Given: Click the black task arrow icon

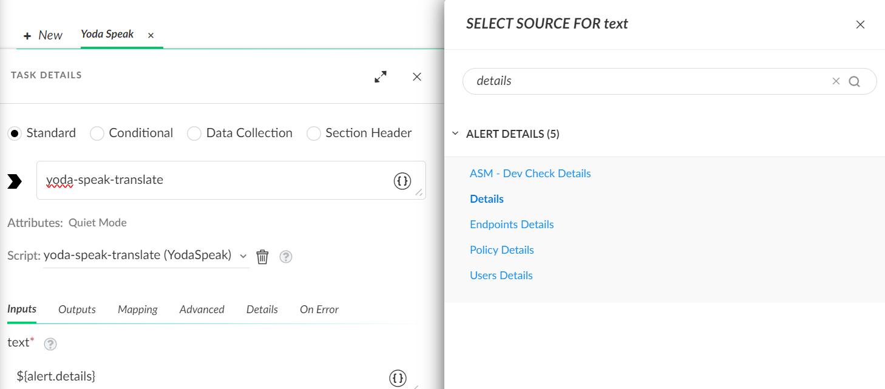Looking at the screenshot, I should pos(15,181).
